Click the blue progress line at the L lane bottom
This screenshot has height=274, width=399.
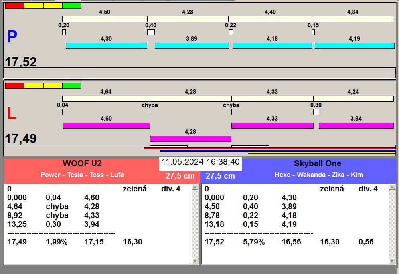pos(278,151)
